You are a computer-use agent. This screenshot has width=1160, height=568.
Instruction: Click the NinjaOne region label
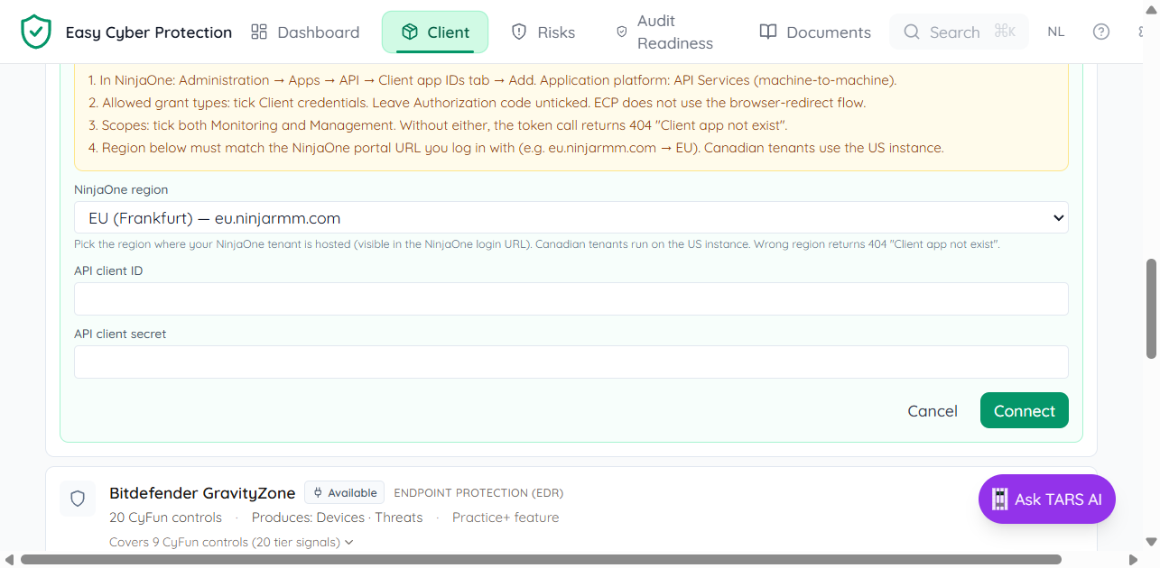pos(121,190)
